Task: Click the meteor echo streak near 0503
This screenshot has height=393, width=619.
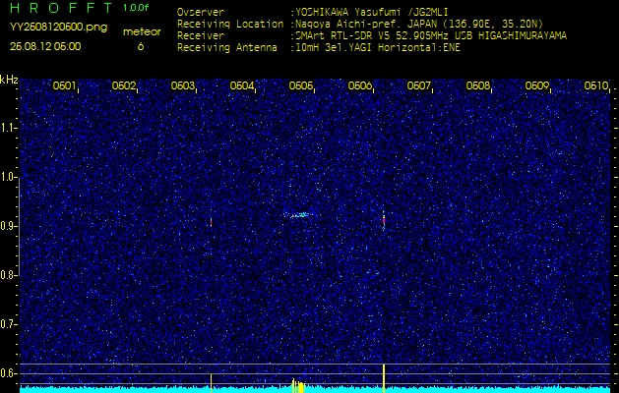Action: (212, 222)
